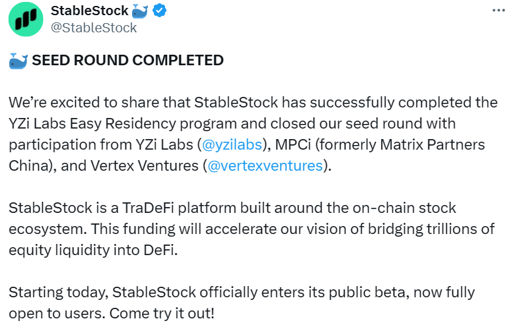Click the whale emoji beside the account name

click(139, 11)
